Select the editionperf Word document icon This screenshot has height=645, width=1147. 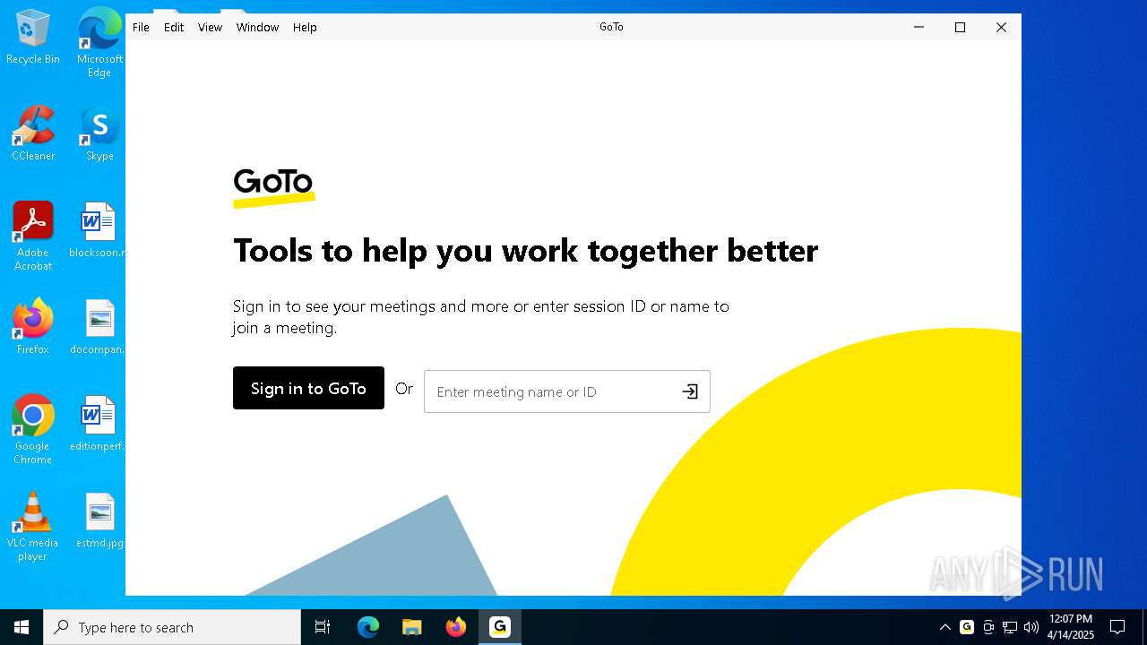click(98, 425)
